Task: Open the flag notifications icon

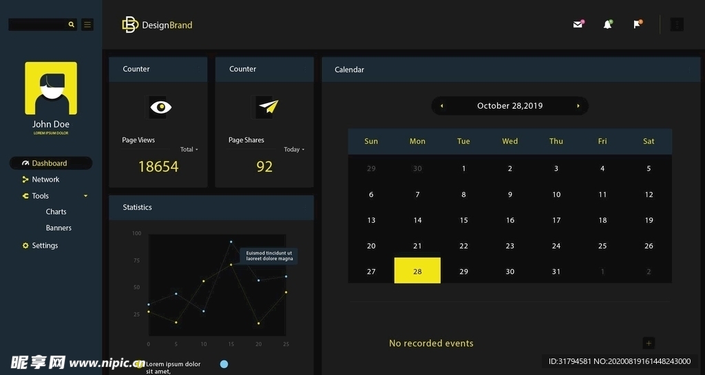Action: point(637,25)
